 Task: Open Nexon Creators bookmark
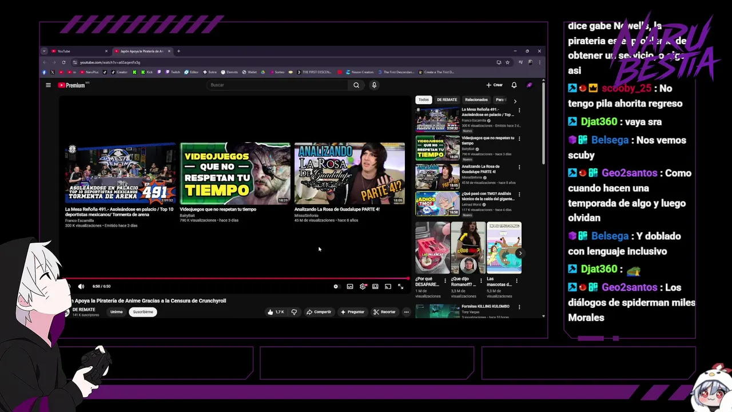tap(359, 72)
